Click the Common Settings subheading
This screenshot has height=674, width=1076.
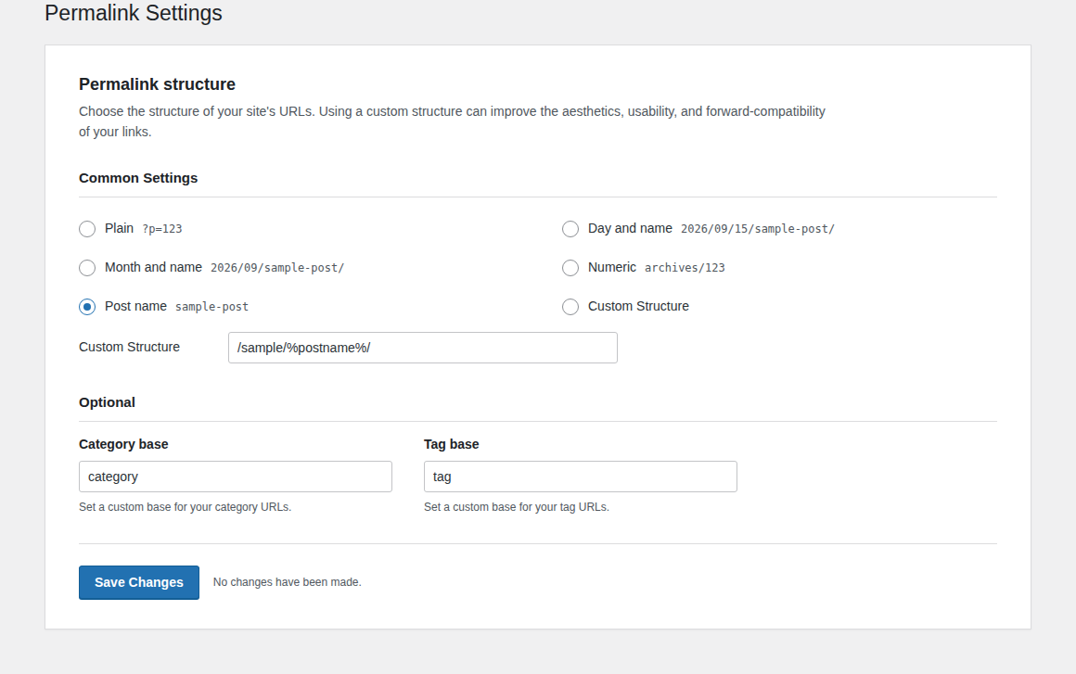[138, 178]
